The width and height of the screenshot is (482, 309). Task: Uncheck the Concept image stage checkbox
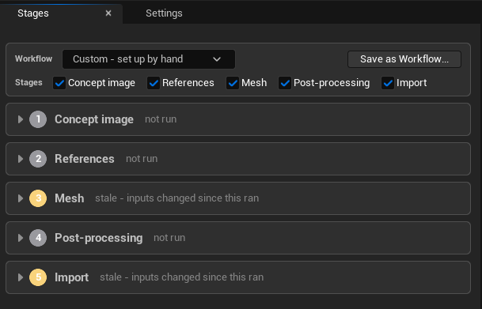point(59,83)
